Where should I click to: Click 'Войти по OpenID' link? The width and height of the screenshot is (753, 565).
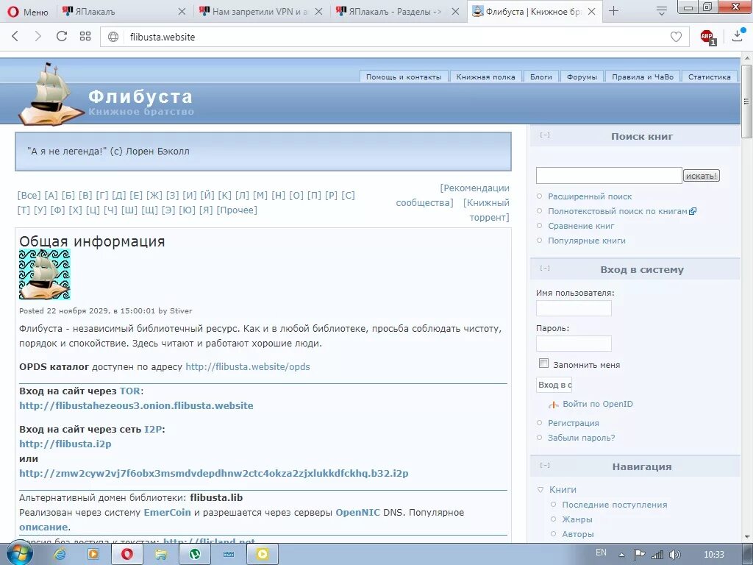[597, 404]
